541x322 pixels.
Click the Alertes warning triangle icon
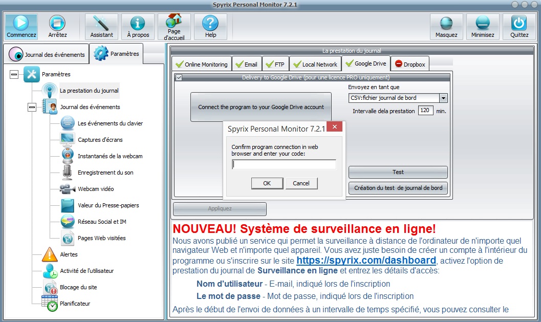(50, 254)
